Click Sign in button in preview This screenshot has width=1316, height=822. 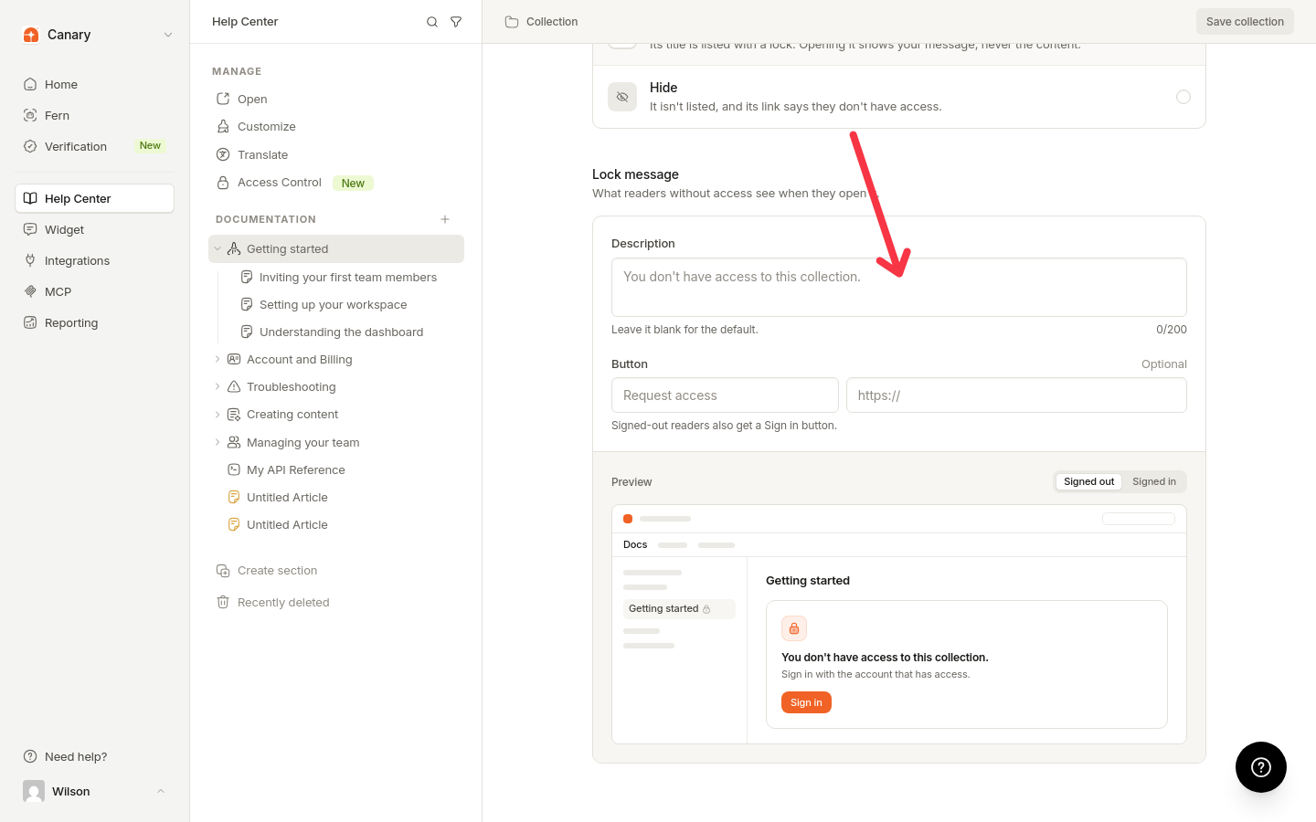(806, 702)
